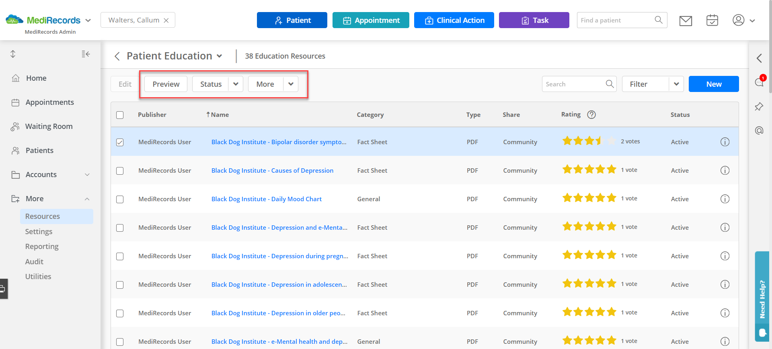Check the e-Mental health and depression row checkbox
The width and height of the screenshot is (772, 349).
tap(120, 342)
